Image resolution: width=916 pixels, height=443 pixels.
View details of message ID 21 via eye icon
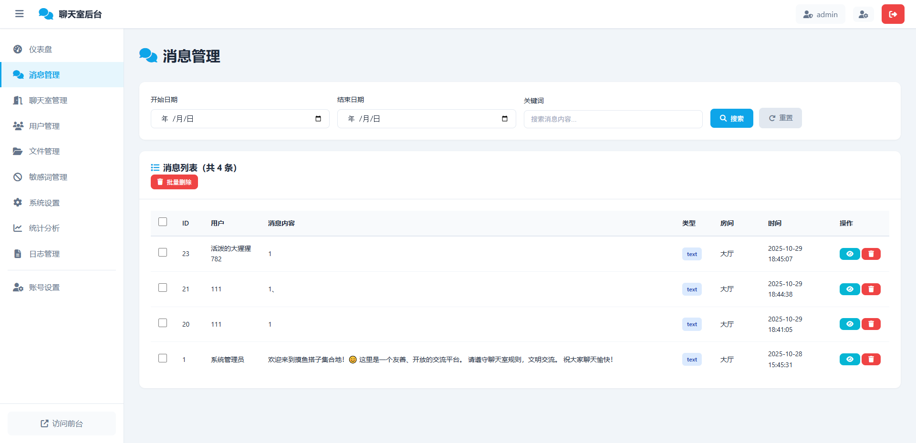849,289
